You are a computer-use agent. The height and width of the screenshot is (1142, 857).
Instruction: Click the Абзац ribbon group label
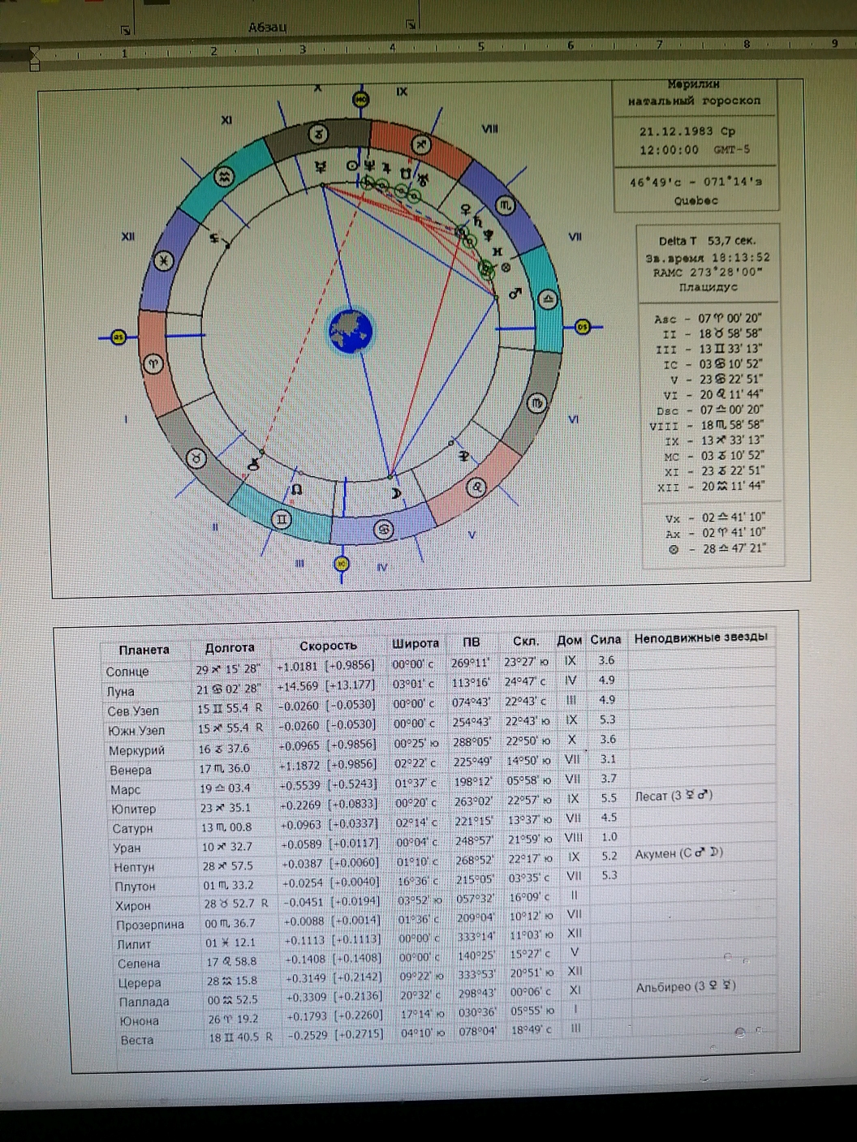click(x=267, y=28)
